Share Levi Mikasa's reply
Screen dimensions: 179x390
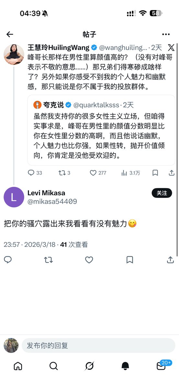pos(170,260)
